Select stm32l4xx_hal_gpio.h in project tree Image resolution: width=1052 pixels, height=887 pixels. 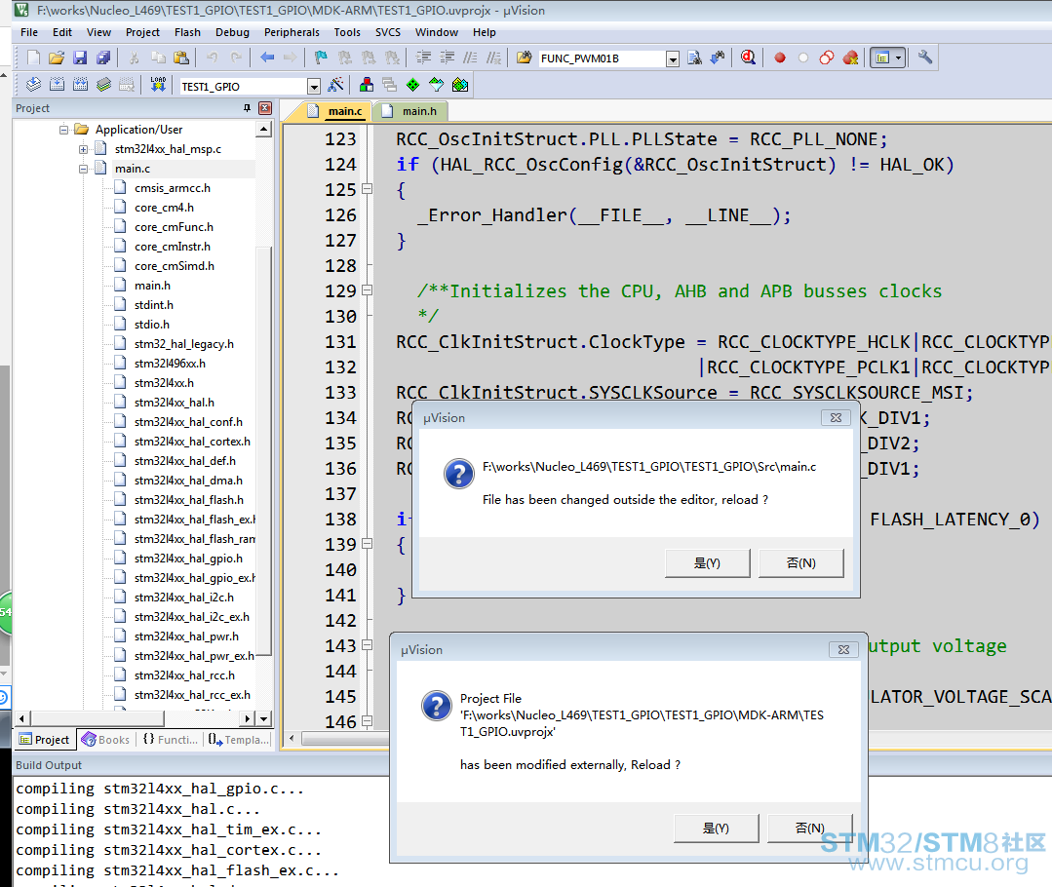(x=188, y=559)
